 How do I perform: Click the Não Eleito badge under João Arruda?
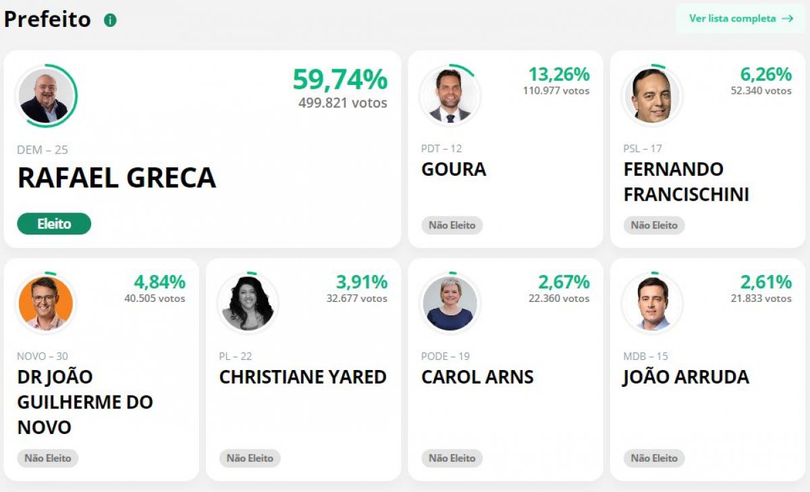tap(654, 458)
